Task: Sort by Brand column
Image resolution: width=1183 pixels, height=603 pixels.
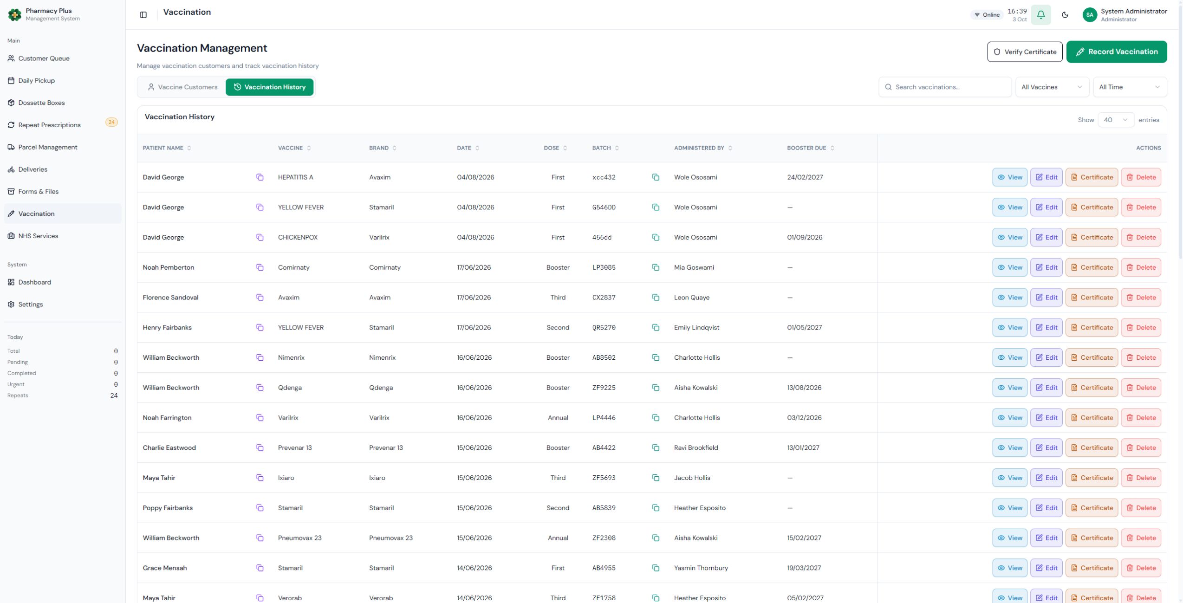Action: coord(383,148)
